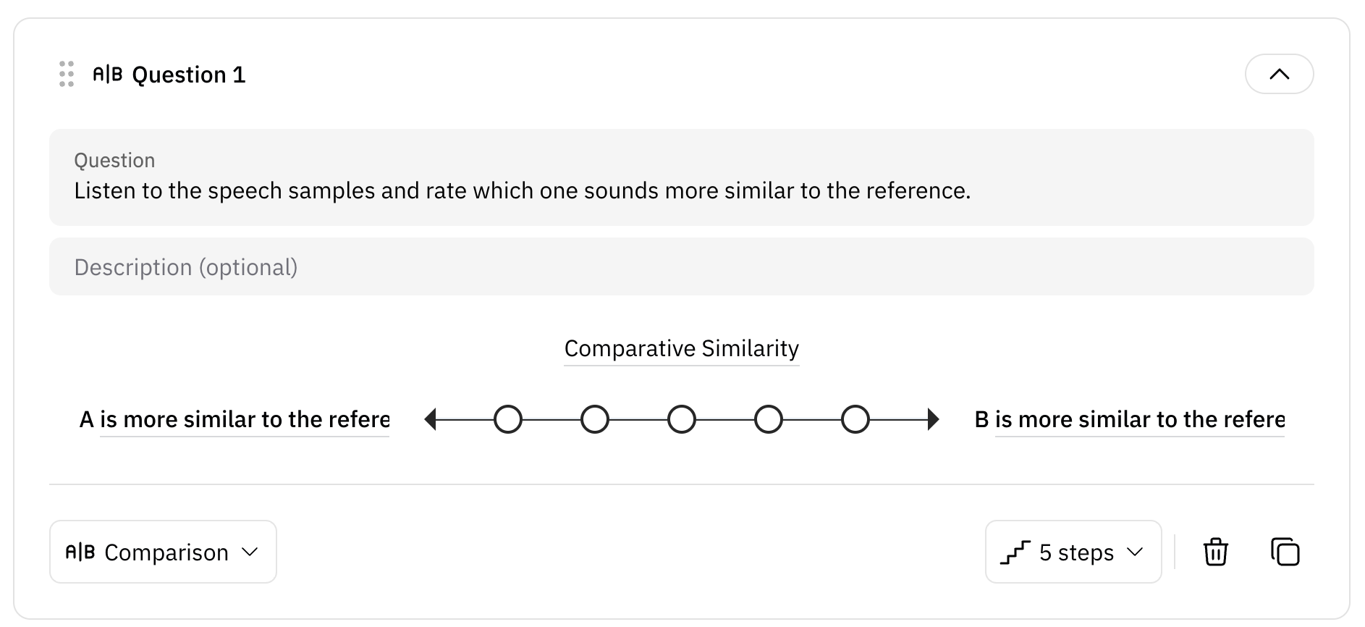Click the left arrowhead of the scale
This screenshot has width=1365, height=627.
[431, 419]
